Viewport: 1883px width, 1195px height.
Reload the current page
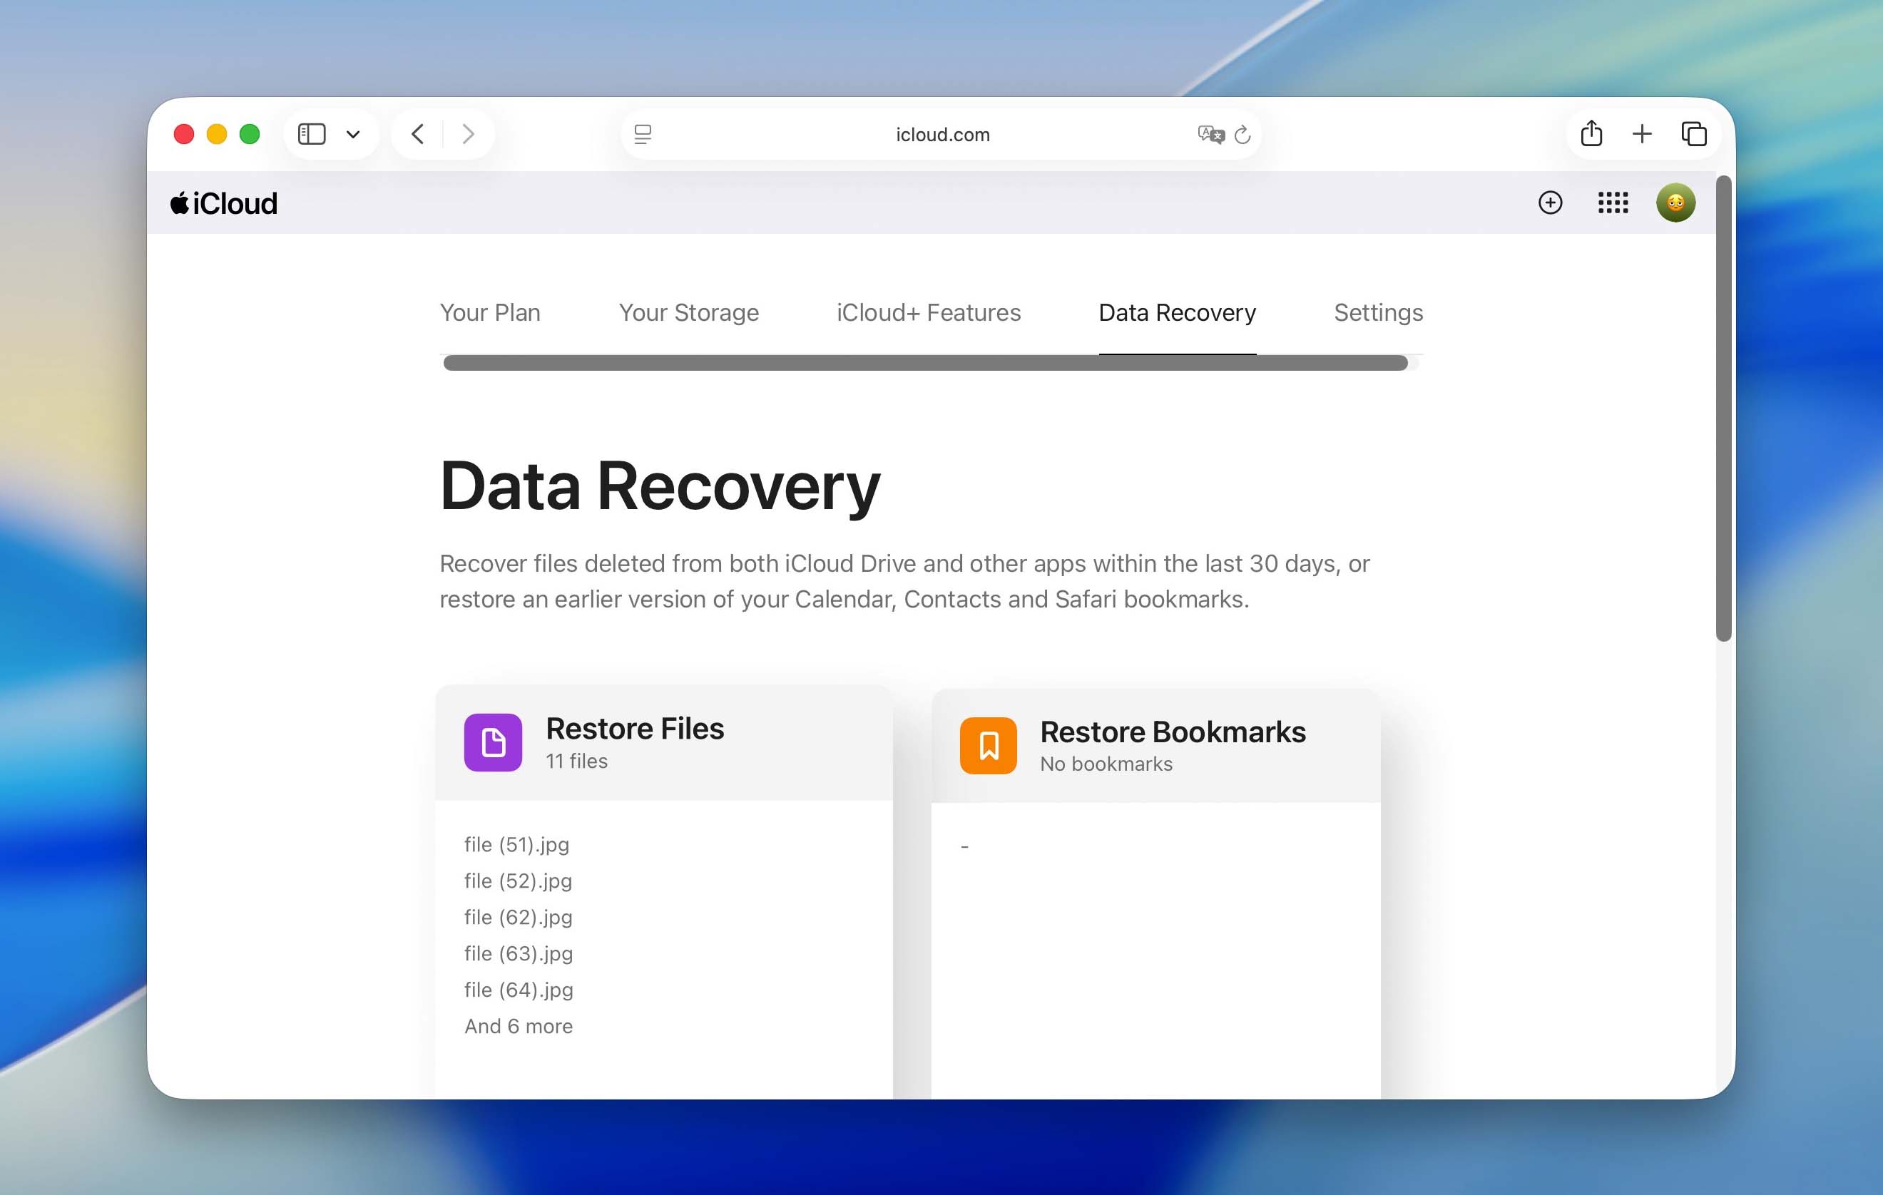pyautogui.click(x=1242, y=135)
